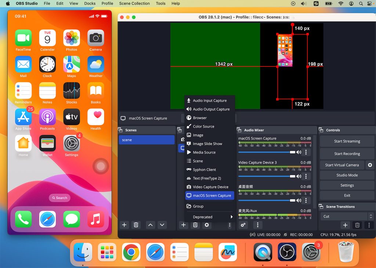Select the 'scene' item in Scenes
376x268 pixels.
tap(147, 140)
